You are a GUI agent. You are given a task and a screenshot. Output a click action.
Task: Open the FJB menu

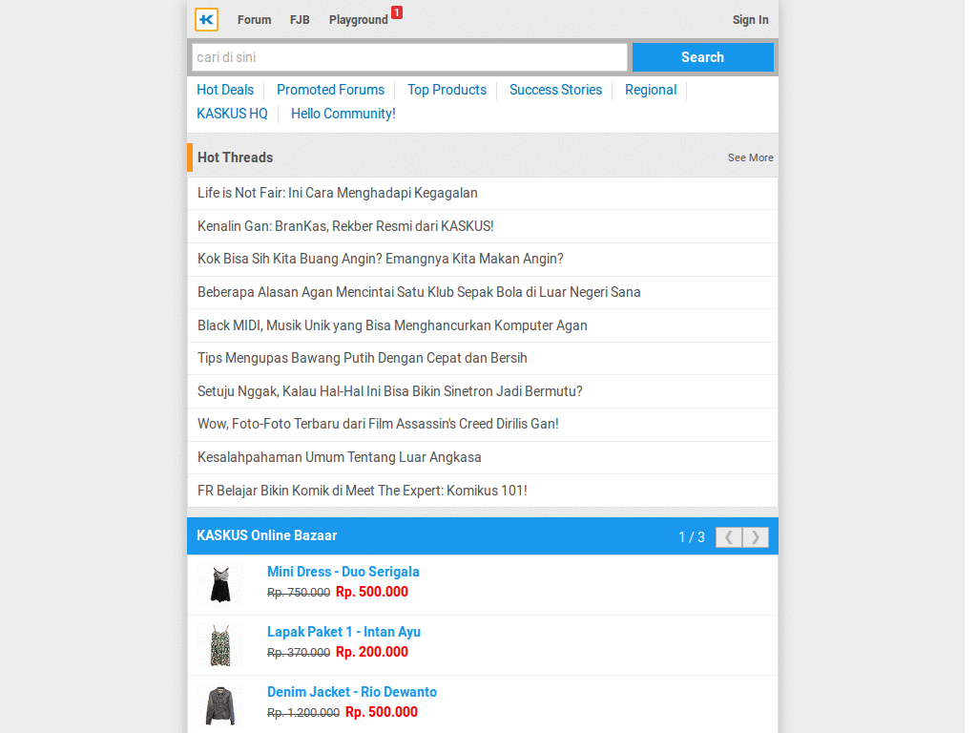coord(300,20)
